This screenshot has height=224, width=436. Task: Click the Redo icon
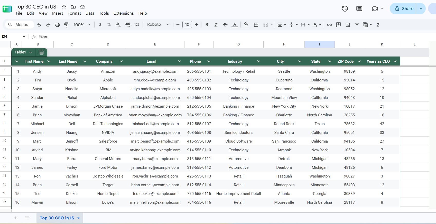(48, 25)
